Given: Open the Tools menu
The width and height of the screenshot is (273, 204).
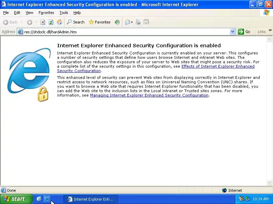Looking at the screenshot, I should pyautogui.click(x=64, y=13).
